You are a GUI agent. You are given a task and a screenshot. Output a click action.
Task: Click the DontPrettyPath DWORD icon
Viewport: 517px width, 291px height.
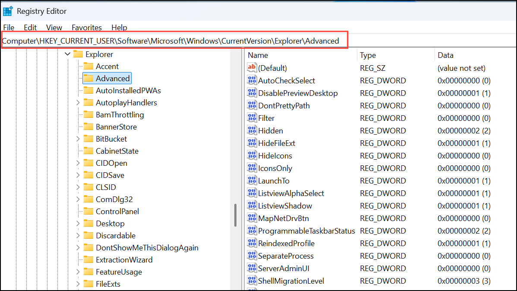coord(252,105)
